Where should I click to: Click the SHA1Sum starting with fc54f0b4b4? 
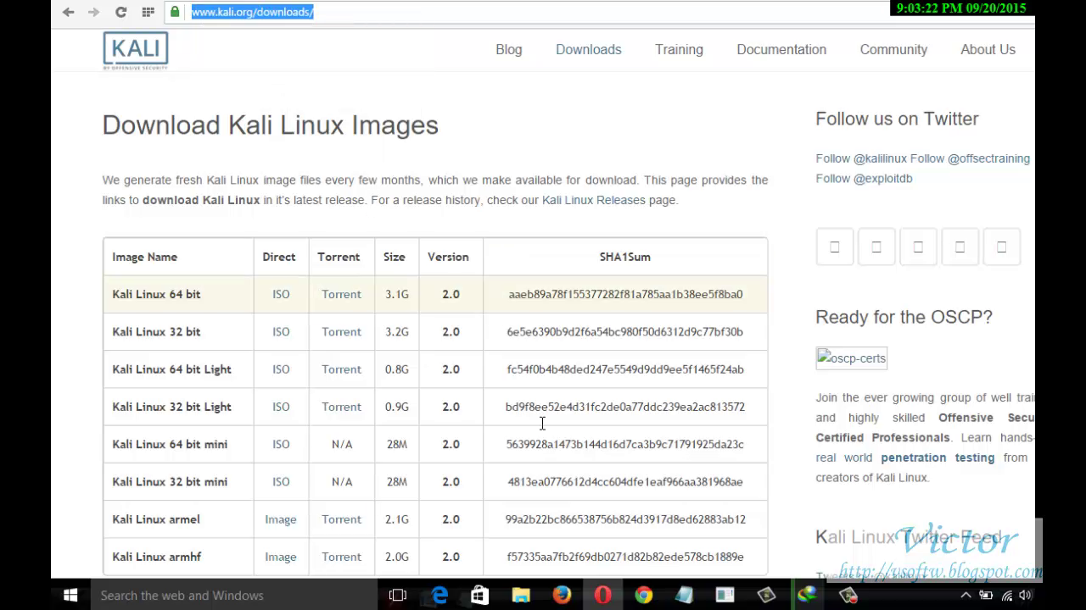[625, 369]
